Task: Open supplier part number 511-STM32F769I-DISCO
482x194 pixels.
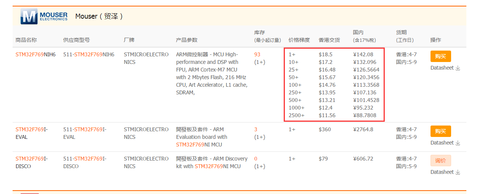Action: pyautogui.click(x=85, y=162)
